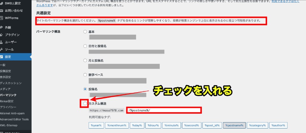Open パーマリンク settings submenu
306x133 pixels.
point(8,95)
